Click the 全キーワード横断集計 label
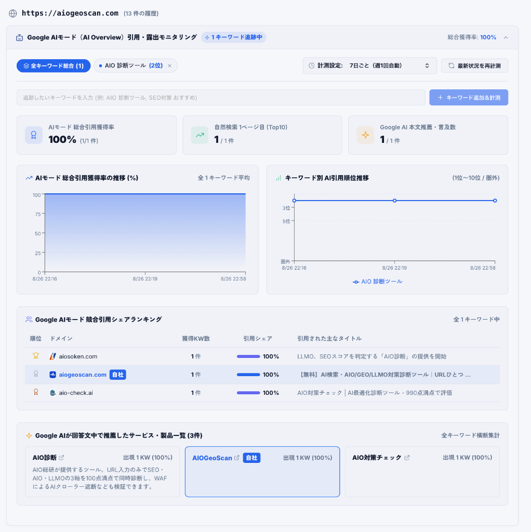Image resolution: width=531 pixels, height=532 pixels. [470, 436]
